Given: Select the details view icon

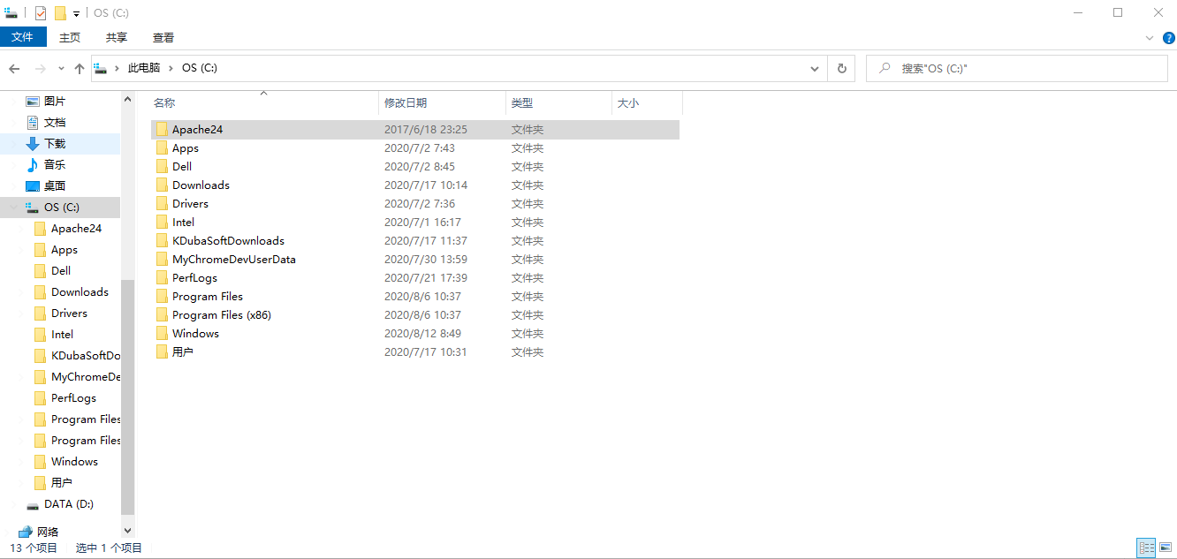Looking at the screenshot, I should (1146, 547).
